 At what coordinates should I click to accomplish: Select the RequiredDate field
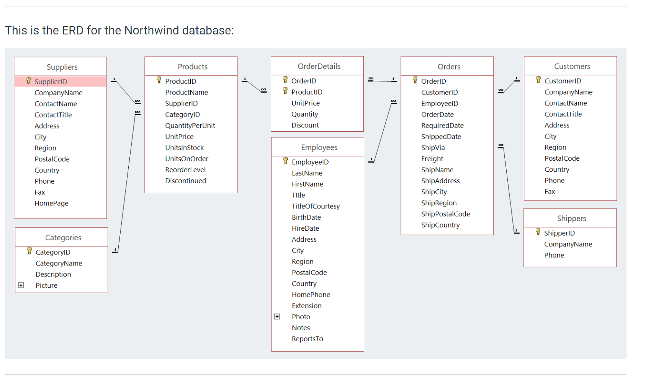tap(443, 126)
